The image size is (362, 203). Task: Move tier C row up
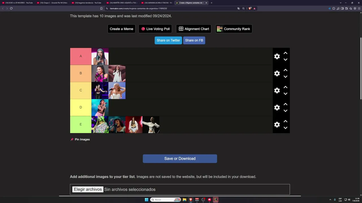285,87
